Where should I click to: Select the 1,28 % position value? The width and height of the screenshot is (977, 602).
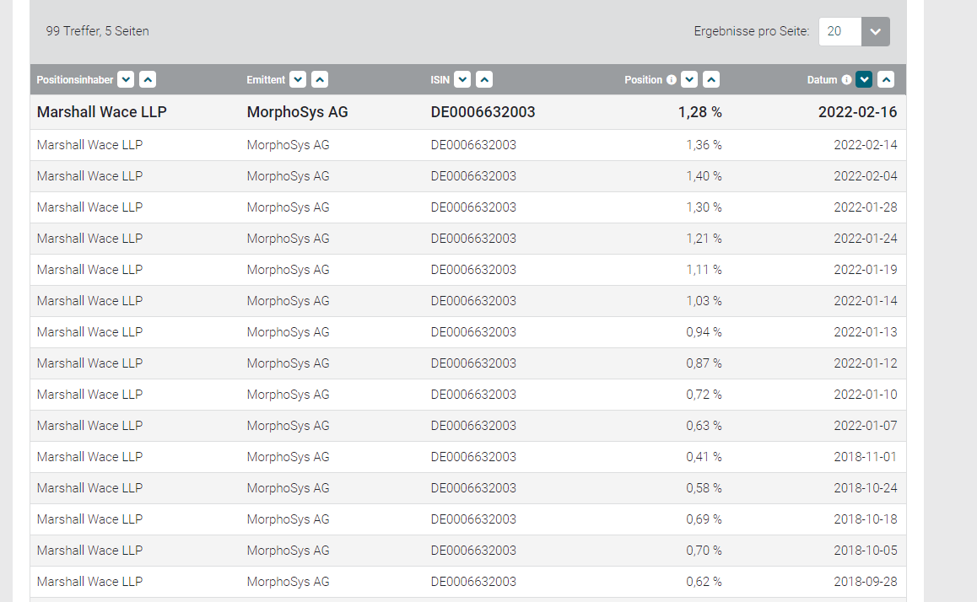699,112
